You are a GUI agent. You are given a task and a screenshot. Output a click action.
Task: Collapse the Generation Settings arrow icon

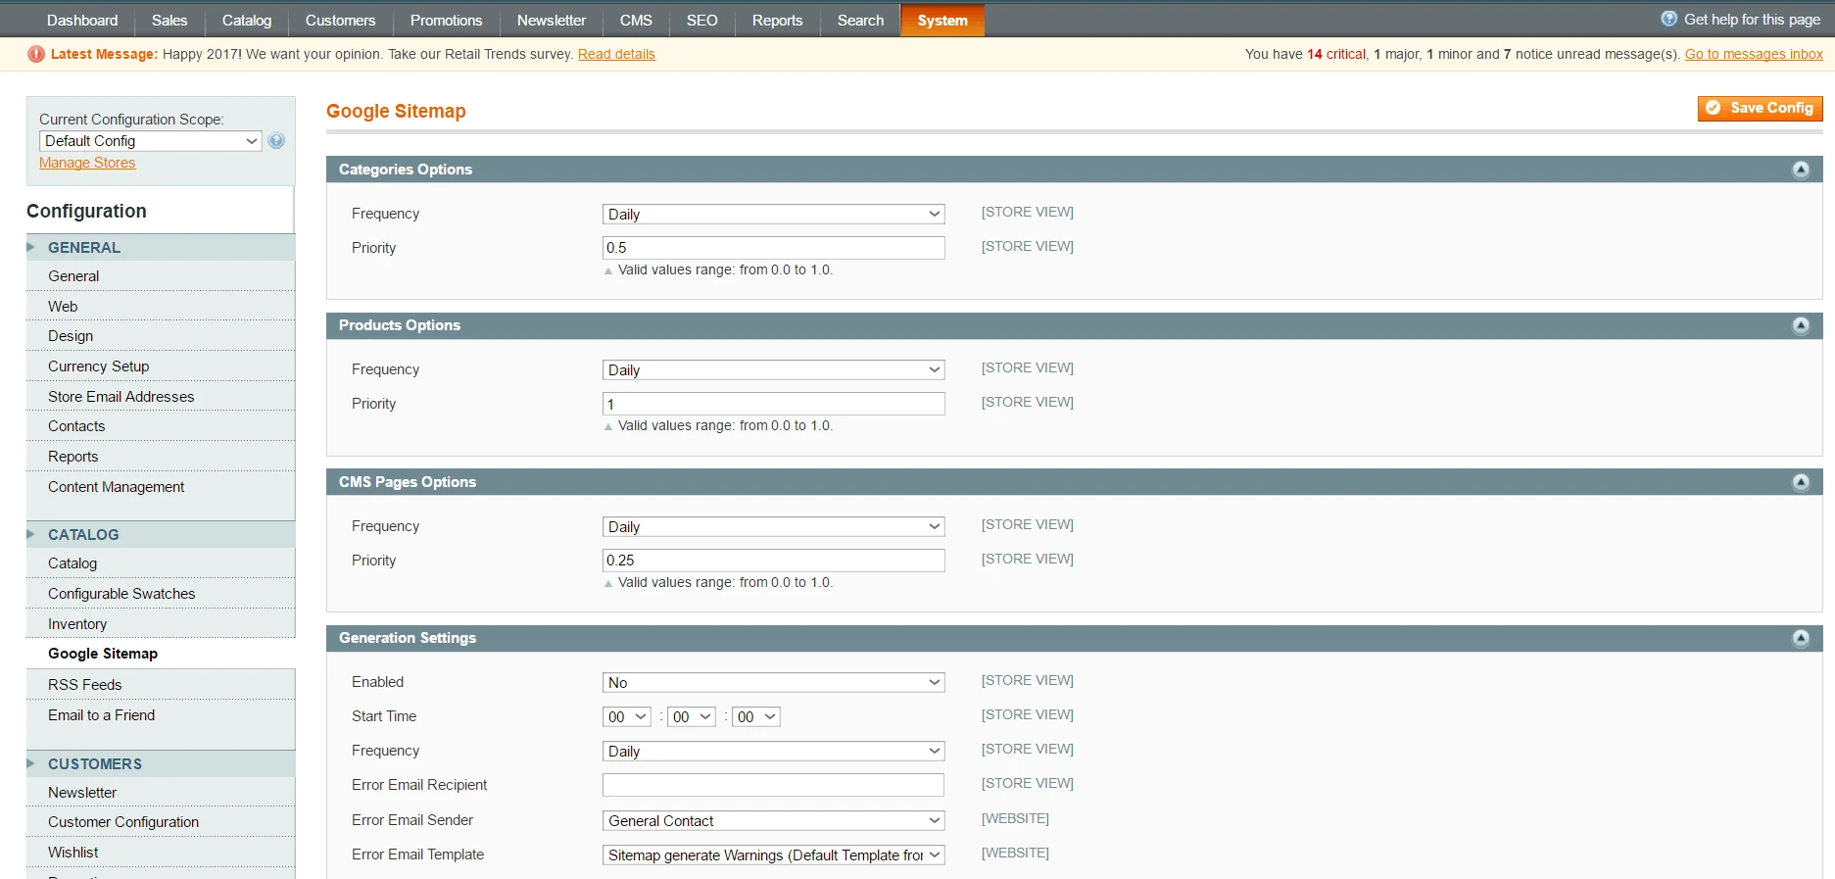point(1801,638)
